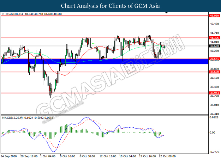This screenshot has height=158, width=221.
Task: Click the MACD scale value -0.7776
Action: coord(214,152)
